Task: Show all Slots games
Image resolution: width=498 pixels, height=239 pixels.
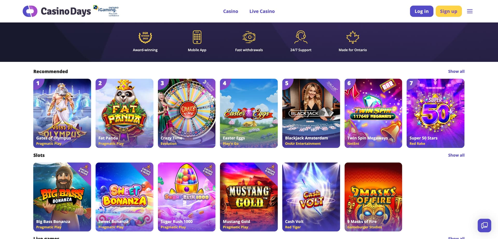Action: pyautogui.click(x=456, y=155)
